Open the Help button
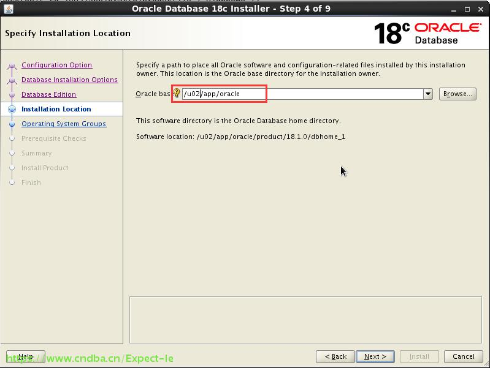This screenshot has width=490, height=368. tap(26, 356)
